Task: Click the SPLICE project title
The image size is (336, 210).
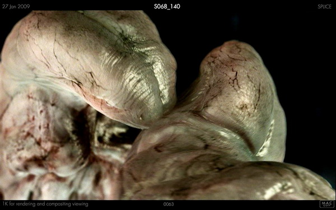Action: (x=324, y=6)
